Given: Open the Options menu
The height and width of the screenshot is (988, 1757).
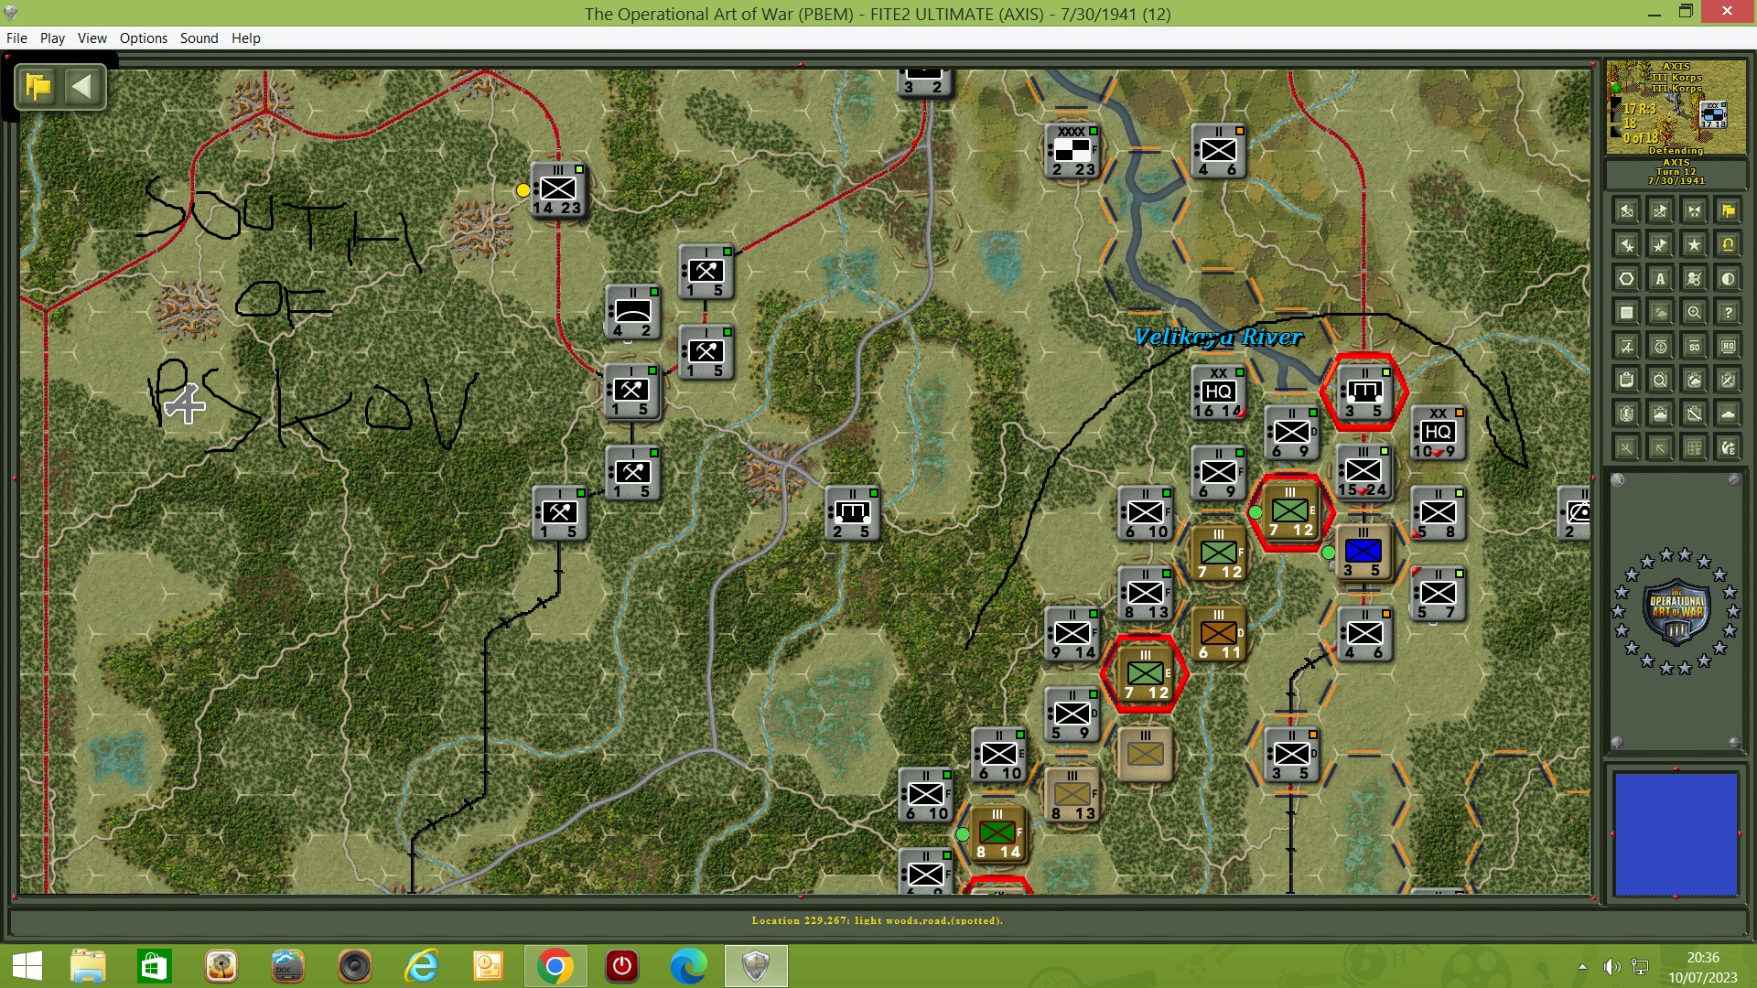Looking at the screenshot, I should [x=143, y=38].
